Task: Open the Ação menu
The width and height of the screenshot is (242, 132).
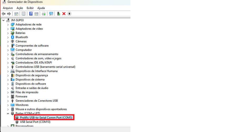Action: point(20,8)
